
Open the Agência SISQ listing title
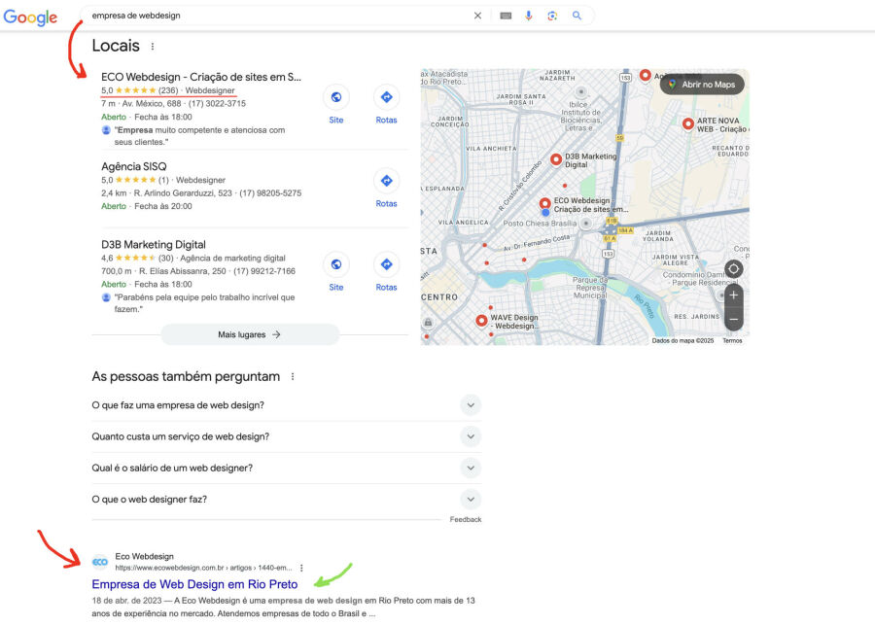(x=134, y=166)
